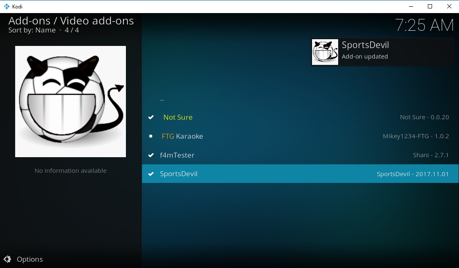This screenshot has height=268, width=459.
Task: Open the Options gear icon
Action: coord(7,259)
